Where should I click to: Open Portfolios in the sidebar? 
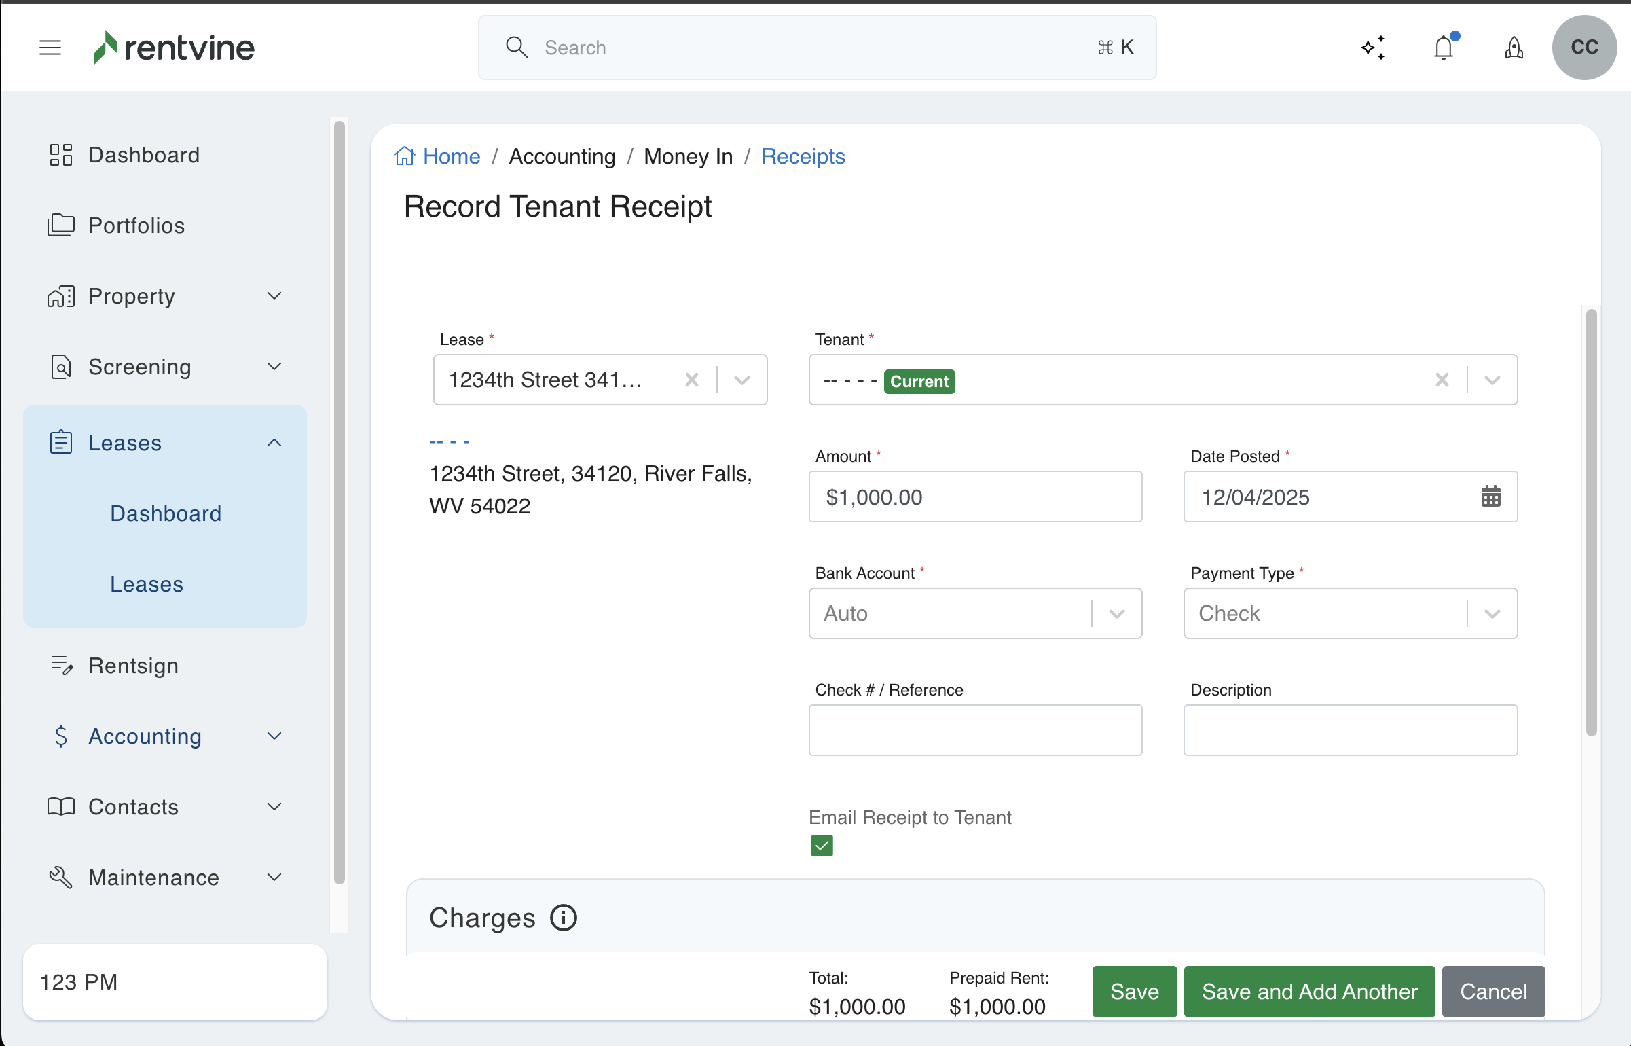136,226
